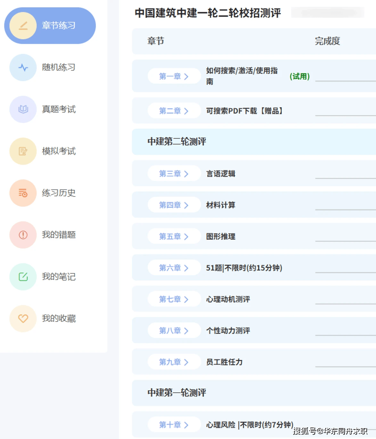View 我的错题 list
Viewport: 376px width, 439px height.
click(59, 235)
